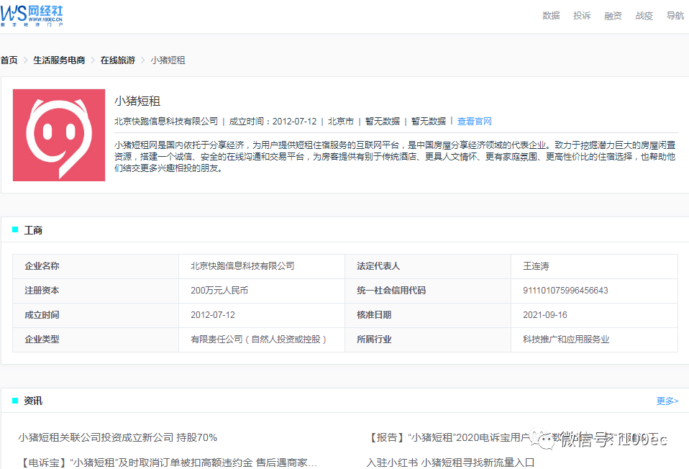Click the credit code 911101075996456643
The height and width of the screenshot is (469, 689).
point(565,291)
